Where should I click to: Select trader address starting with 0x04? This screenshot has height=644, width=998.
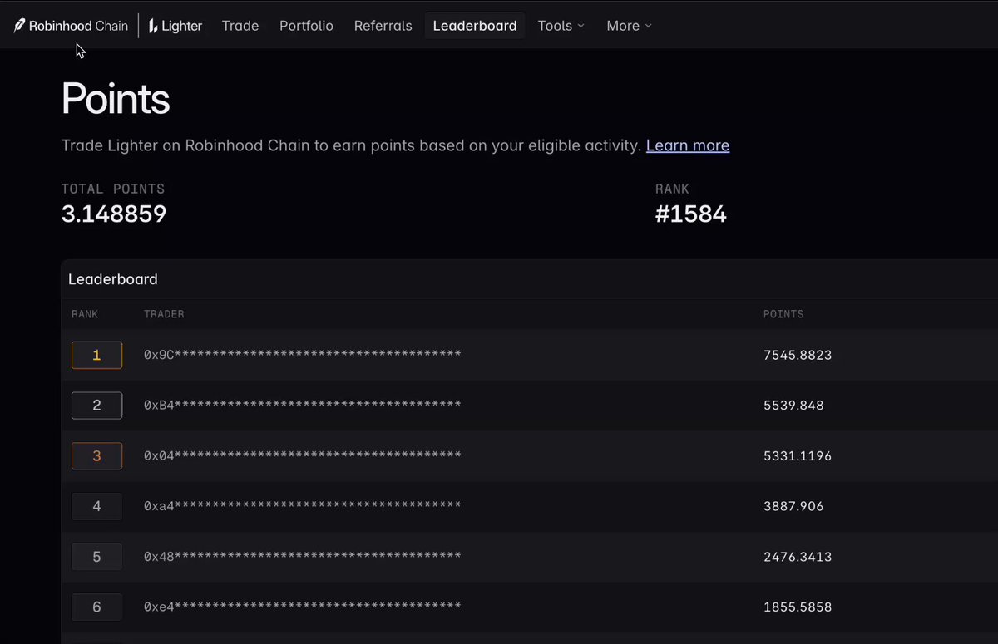point(303,456)
